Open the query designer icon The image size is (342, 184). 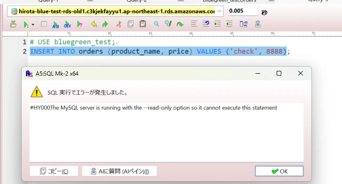coord(243,24)
